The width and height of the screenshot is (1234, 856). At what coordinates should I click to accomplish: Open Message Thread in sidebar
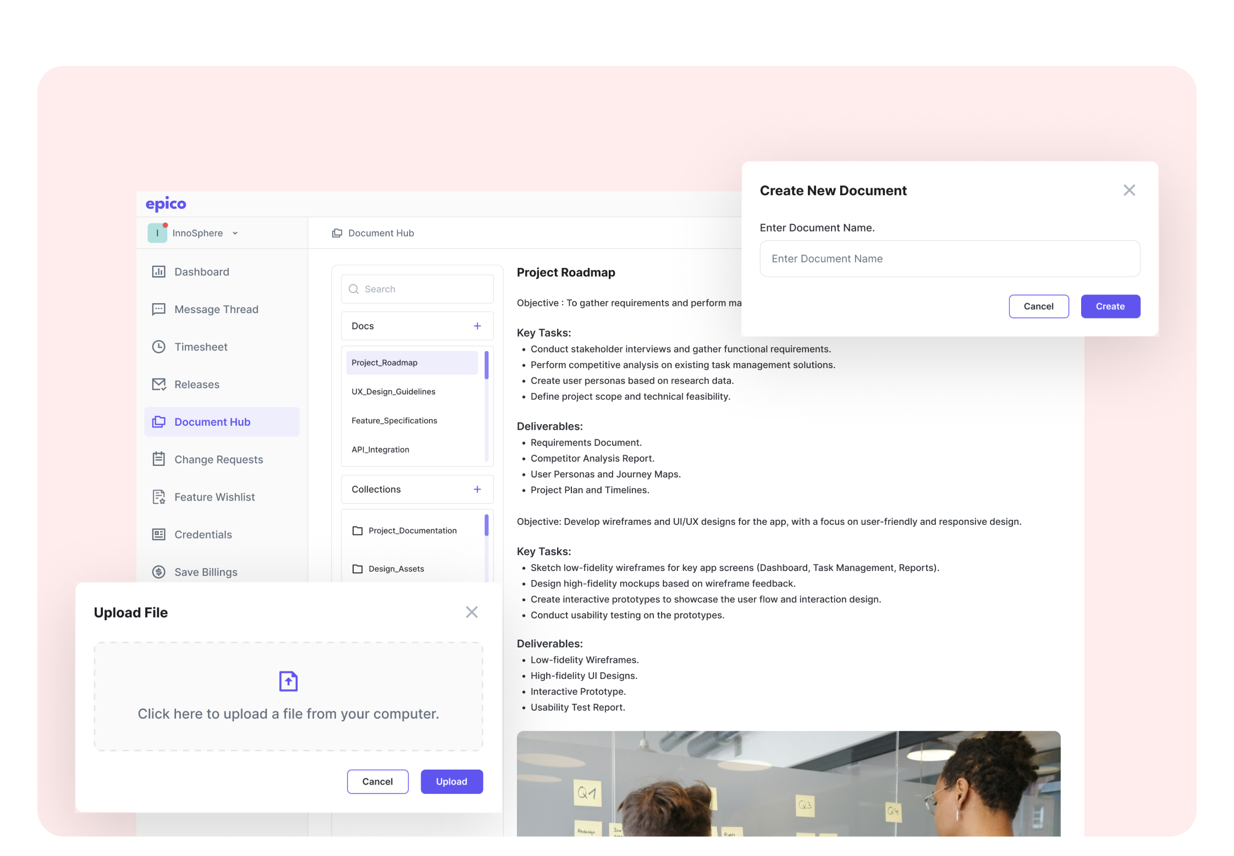pos(216,309)
